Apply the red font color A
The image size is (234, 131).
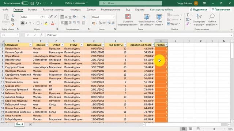(53, 23)
